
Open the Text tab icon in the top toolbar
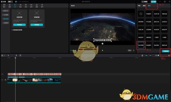click(15, 6)
